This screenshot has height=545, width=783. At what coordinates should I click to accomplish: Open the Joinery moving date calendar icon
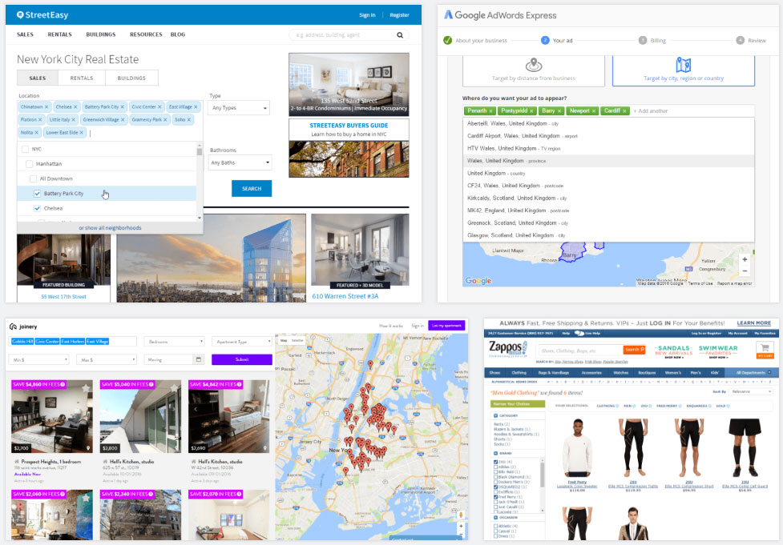(198, 359)
